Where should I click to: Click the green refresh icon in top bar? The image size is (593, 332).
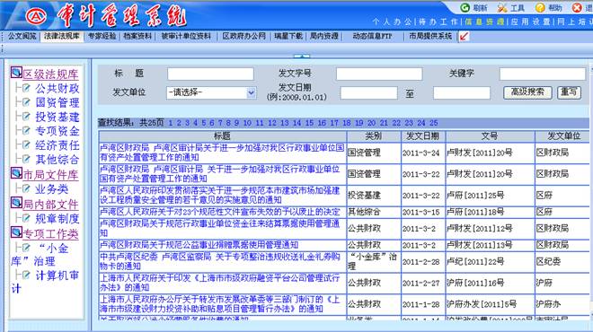tap(465, 7)
